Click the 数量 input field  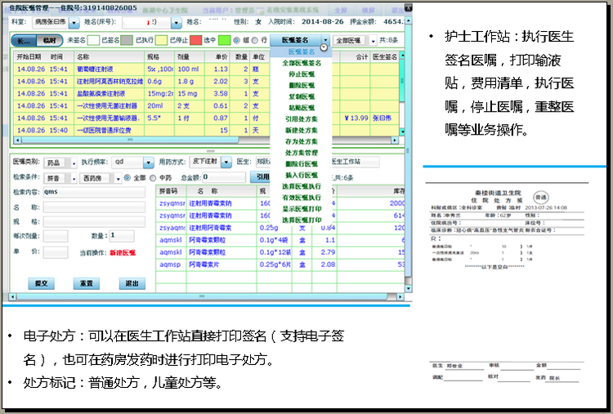(x=122, y=236)
